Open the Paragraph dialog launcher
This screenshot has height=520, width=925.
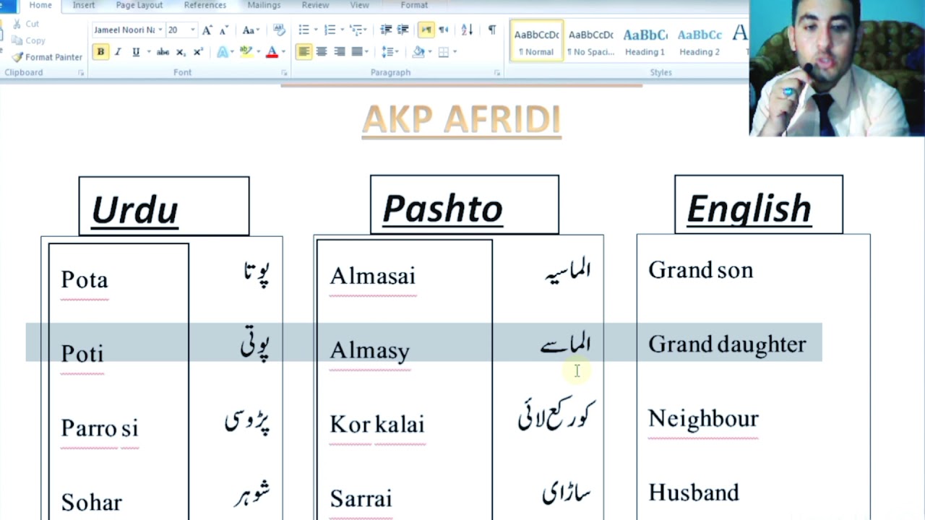click(496, 73)
